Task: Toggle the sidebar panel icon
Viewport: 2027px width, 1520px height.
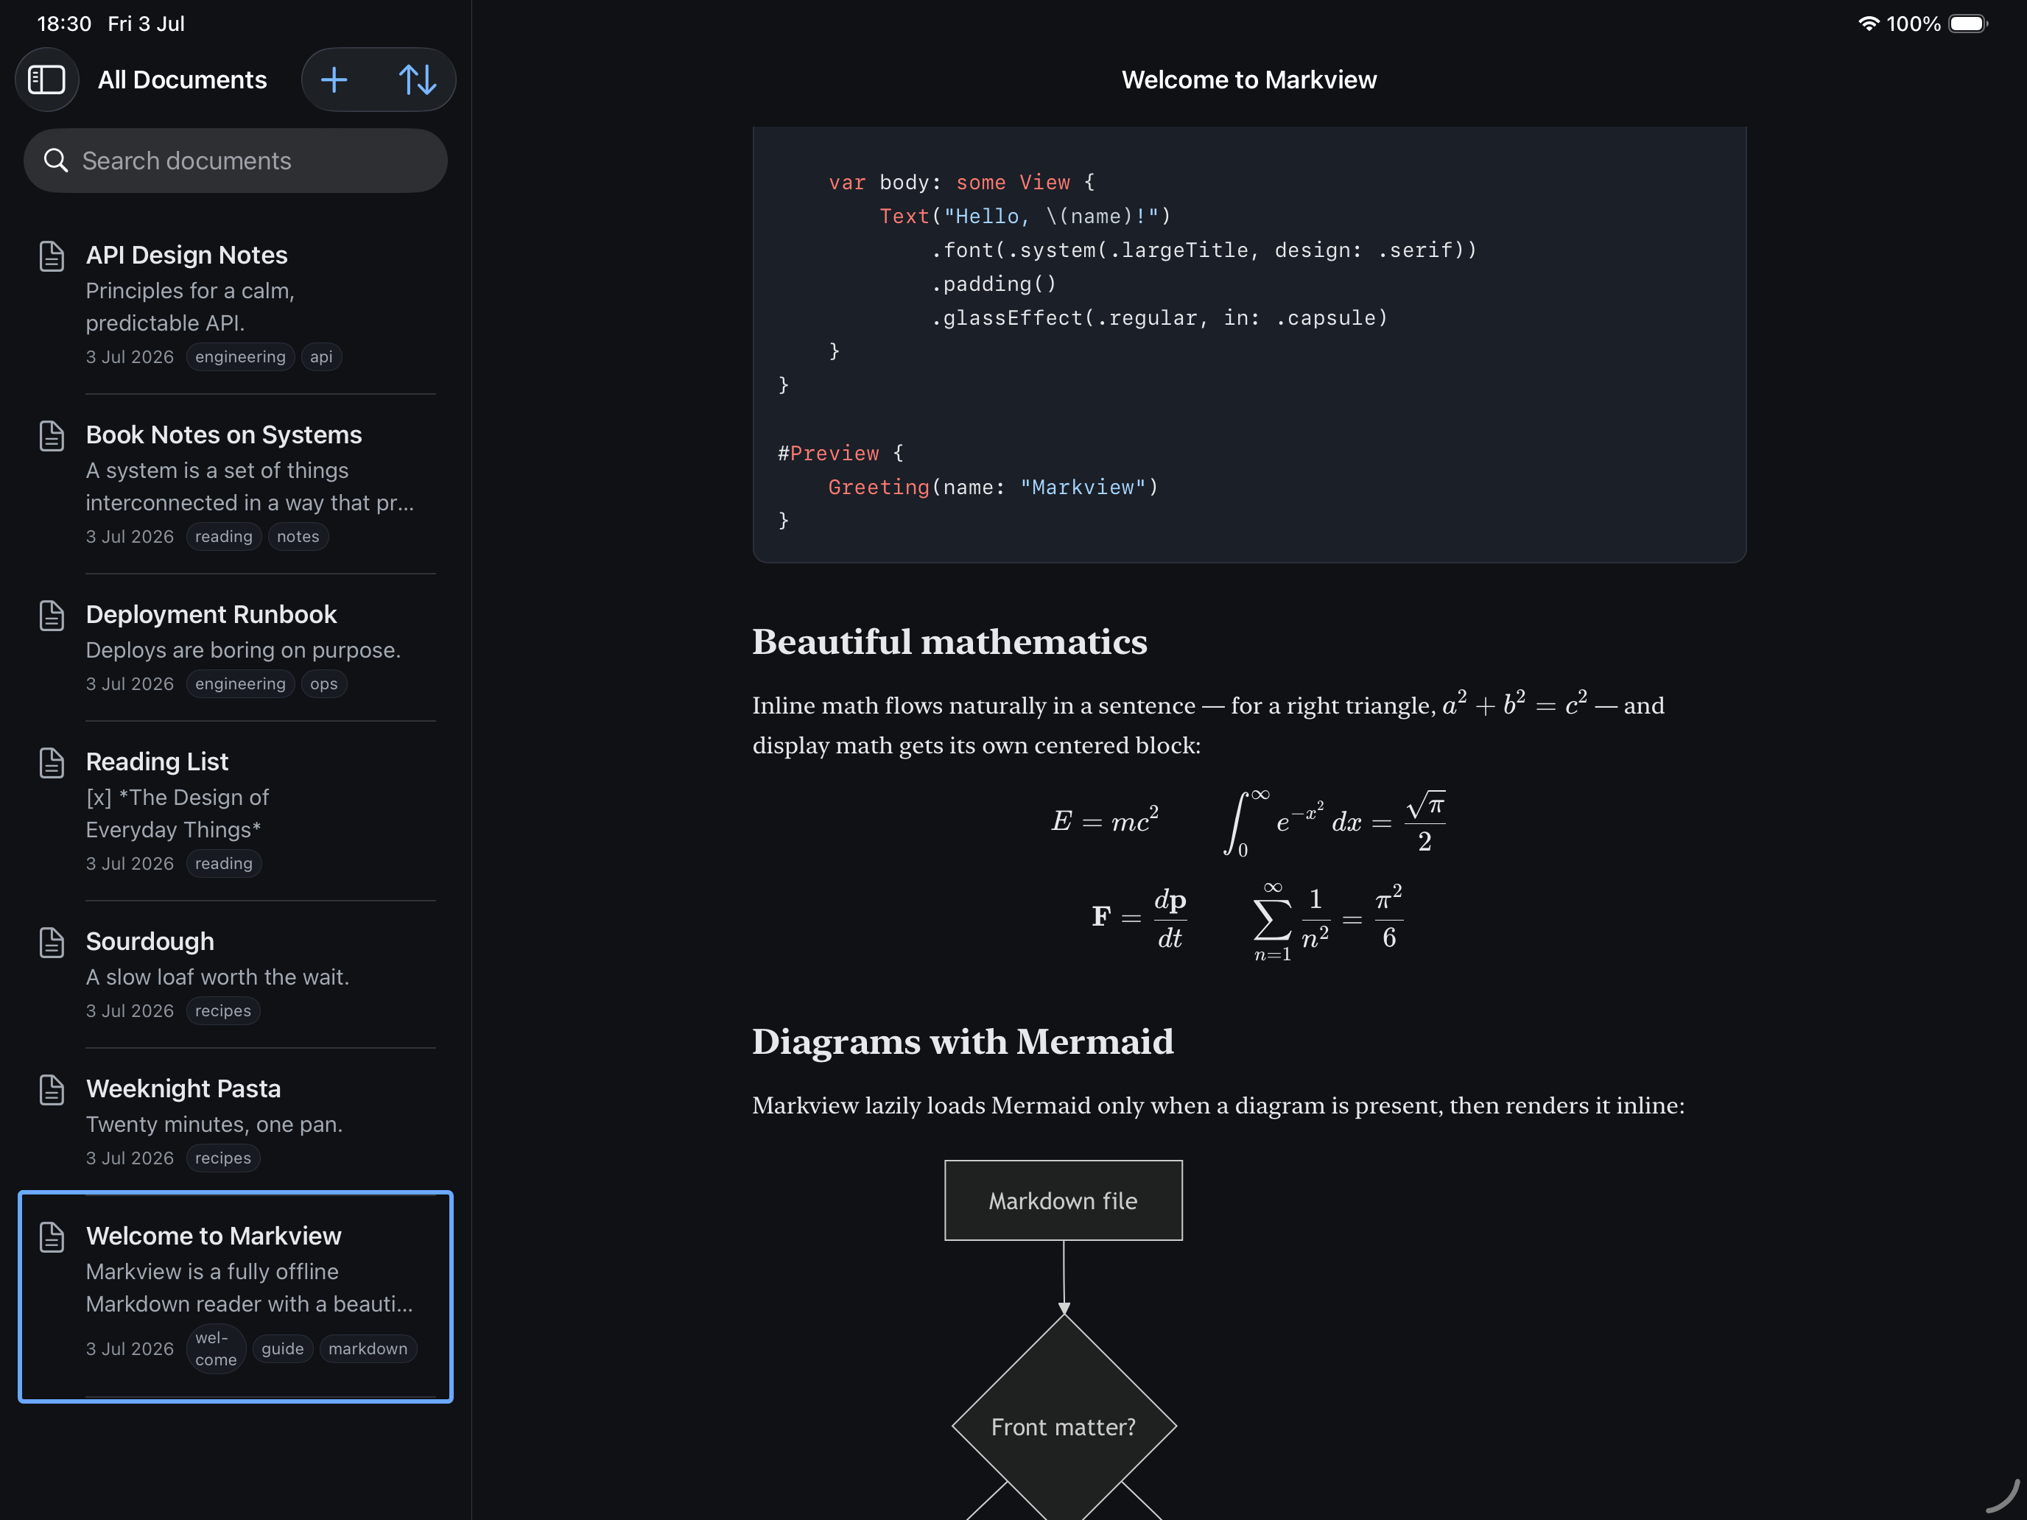Action: pos(46,80)
